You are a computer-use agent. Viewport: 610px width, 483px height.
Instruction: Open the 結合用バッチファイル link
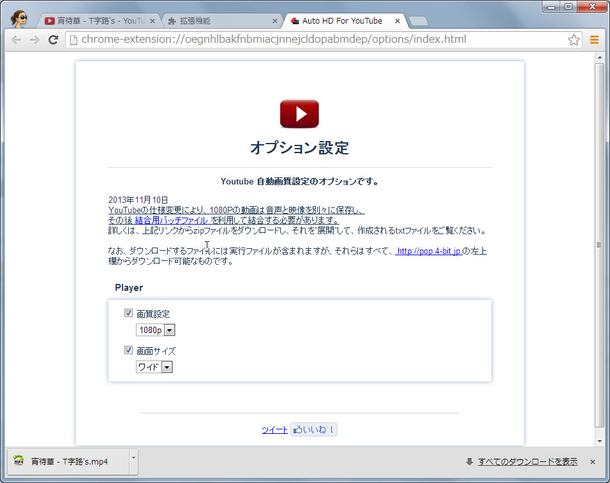[171, 221]
